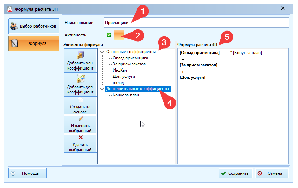Select 'За прием заказов' tree item

pos(129,64)
